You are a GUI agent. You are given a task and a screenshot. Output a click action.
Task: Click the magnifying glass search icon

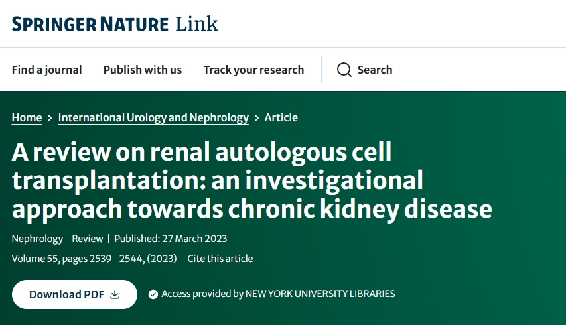click(344, 70)
